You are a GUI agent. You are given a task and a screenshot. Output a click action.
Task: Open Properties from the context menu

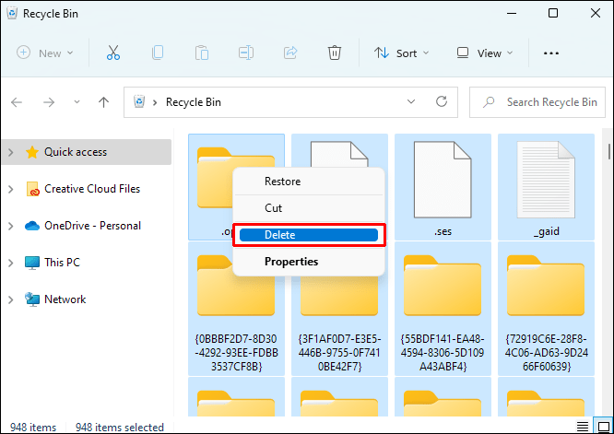click(x=309, y=262)
